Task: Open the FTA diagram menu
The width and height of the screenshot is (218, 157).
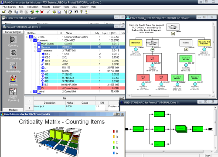Action: [9, 7]
